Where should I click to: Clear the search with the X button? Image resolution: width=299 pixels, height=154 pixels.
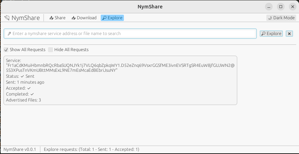click(289, 34)
